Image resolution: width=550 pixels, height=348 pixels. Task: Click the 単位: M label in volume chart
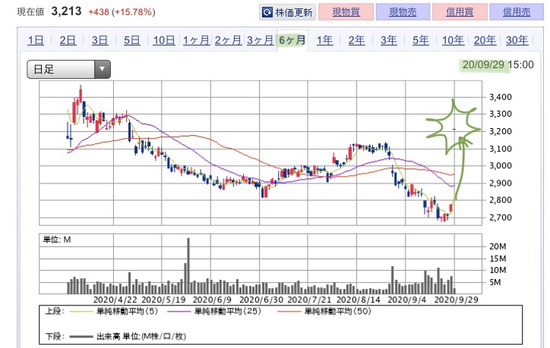click(x=57, y=240)
